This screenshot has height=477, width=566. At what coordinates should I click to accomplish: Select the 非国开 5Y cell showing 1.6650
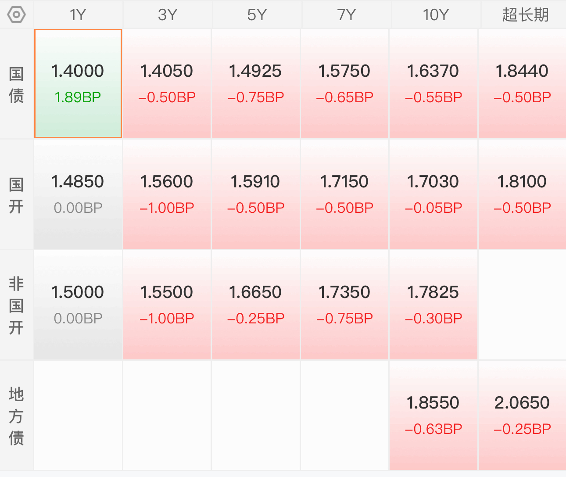(x=256, y=305)
